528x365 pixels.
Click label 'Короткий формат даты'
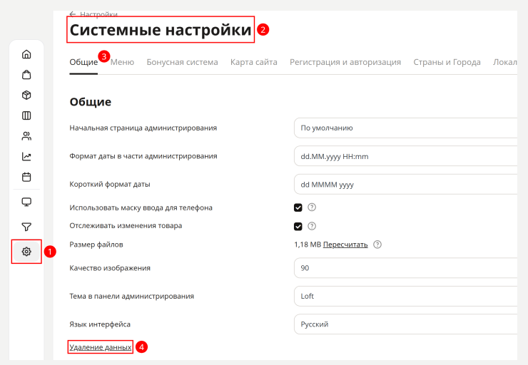click(x=110, y=185)
